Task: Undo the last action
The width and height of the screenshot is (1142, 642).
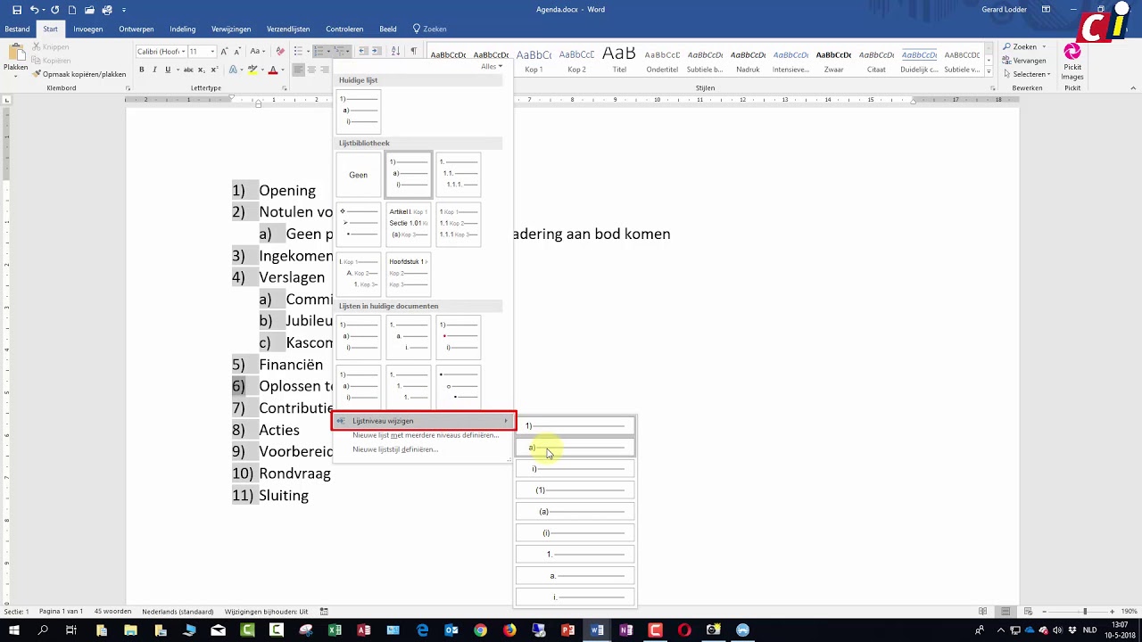Action: click(x=34, y=10)
